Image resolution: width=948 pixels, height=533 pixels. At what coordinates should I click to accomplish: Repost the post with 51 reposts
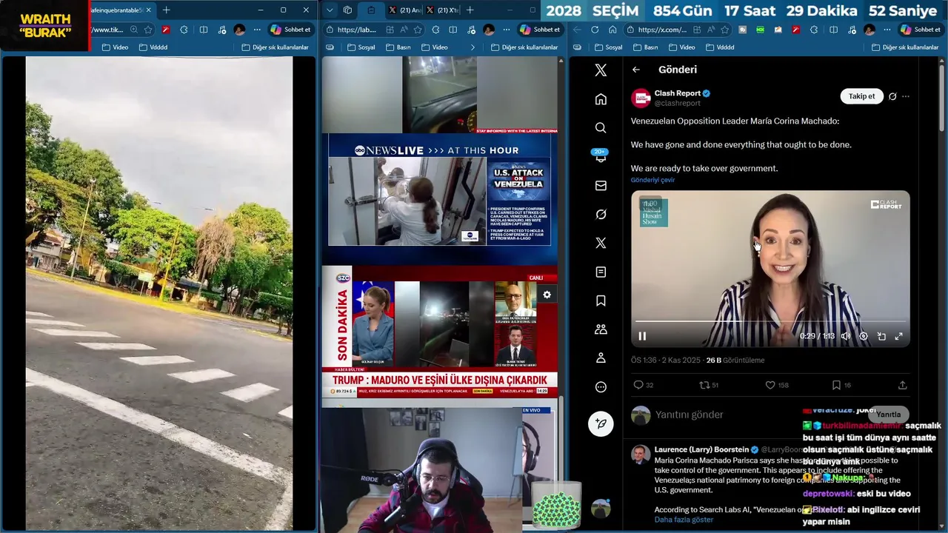pyautogui.click(x=704, y=385)
